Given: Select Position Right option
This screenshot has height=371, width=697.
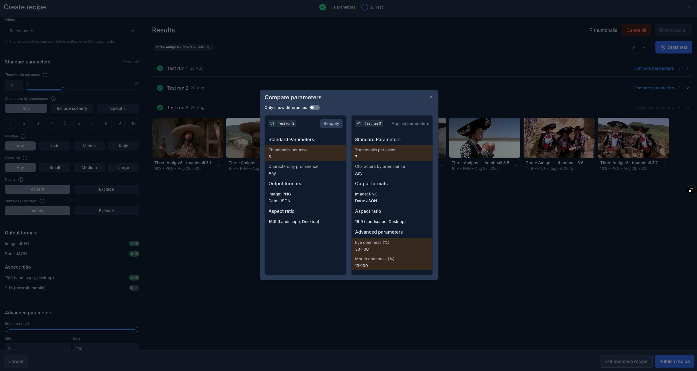Looking at the screenshot, I should coord(124,146).
